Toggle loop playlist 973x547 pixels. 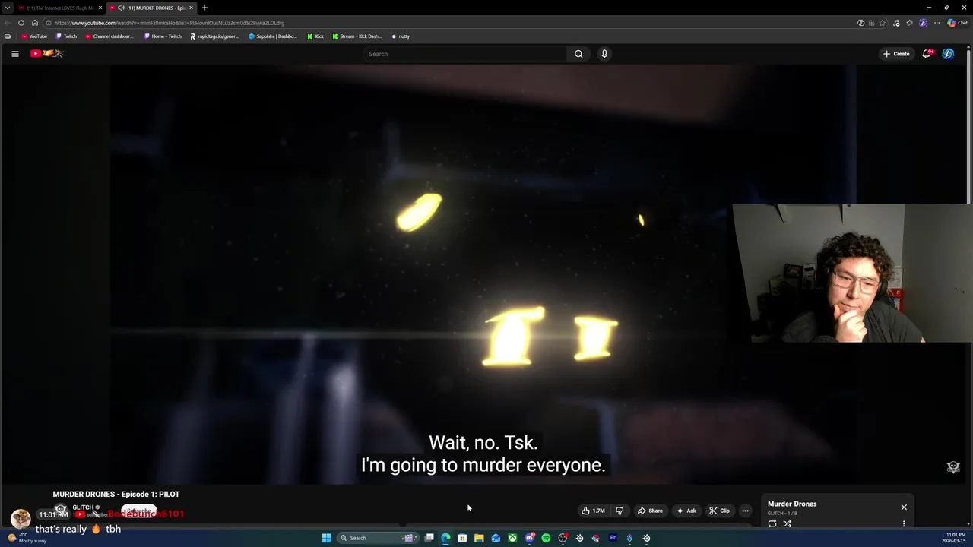coord(772,523)
